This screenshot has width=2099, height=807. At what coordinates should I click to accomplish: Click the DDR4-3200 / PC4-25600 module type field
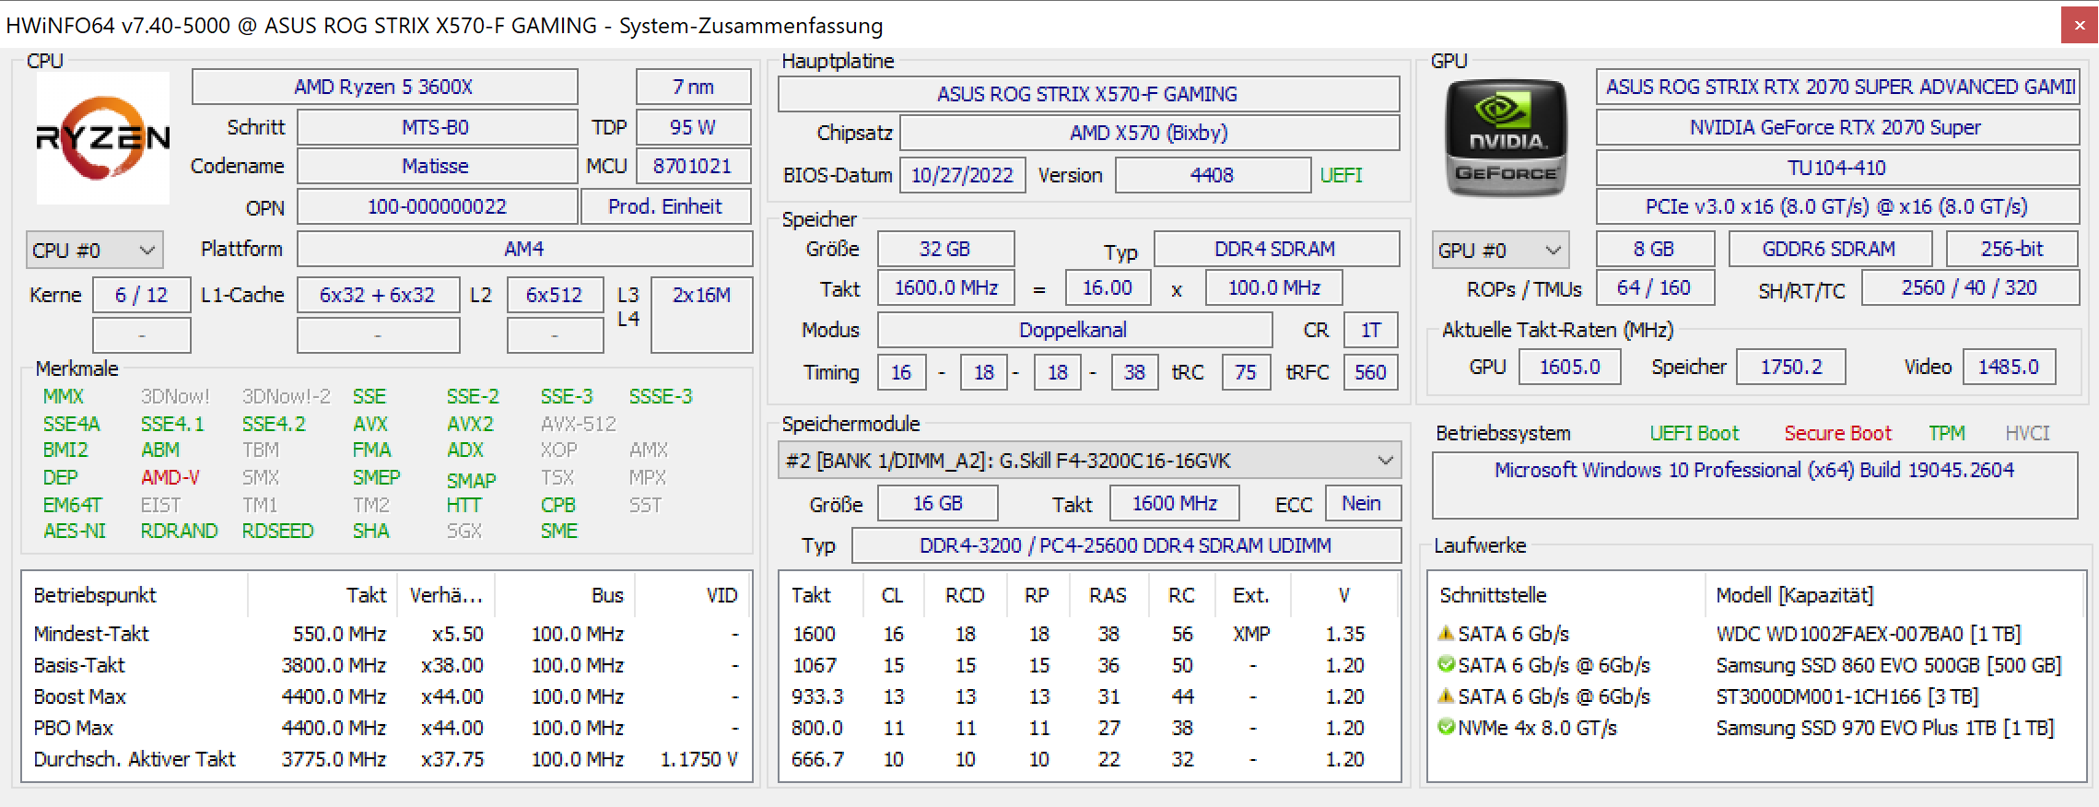[x=1126, y=545]
